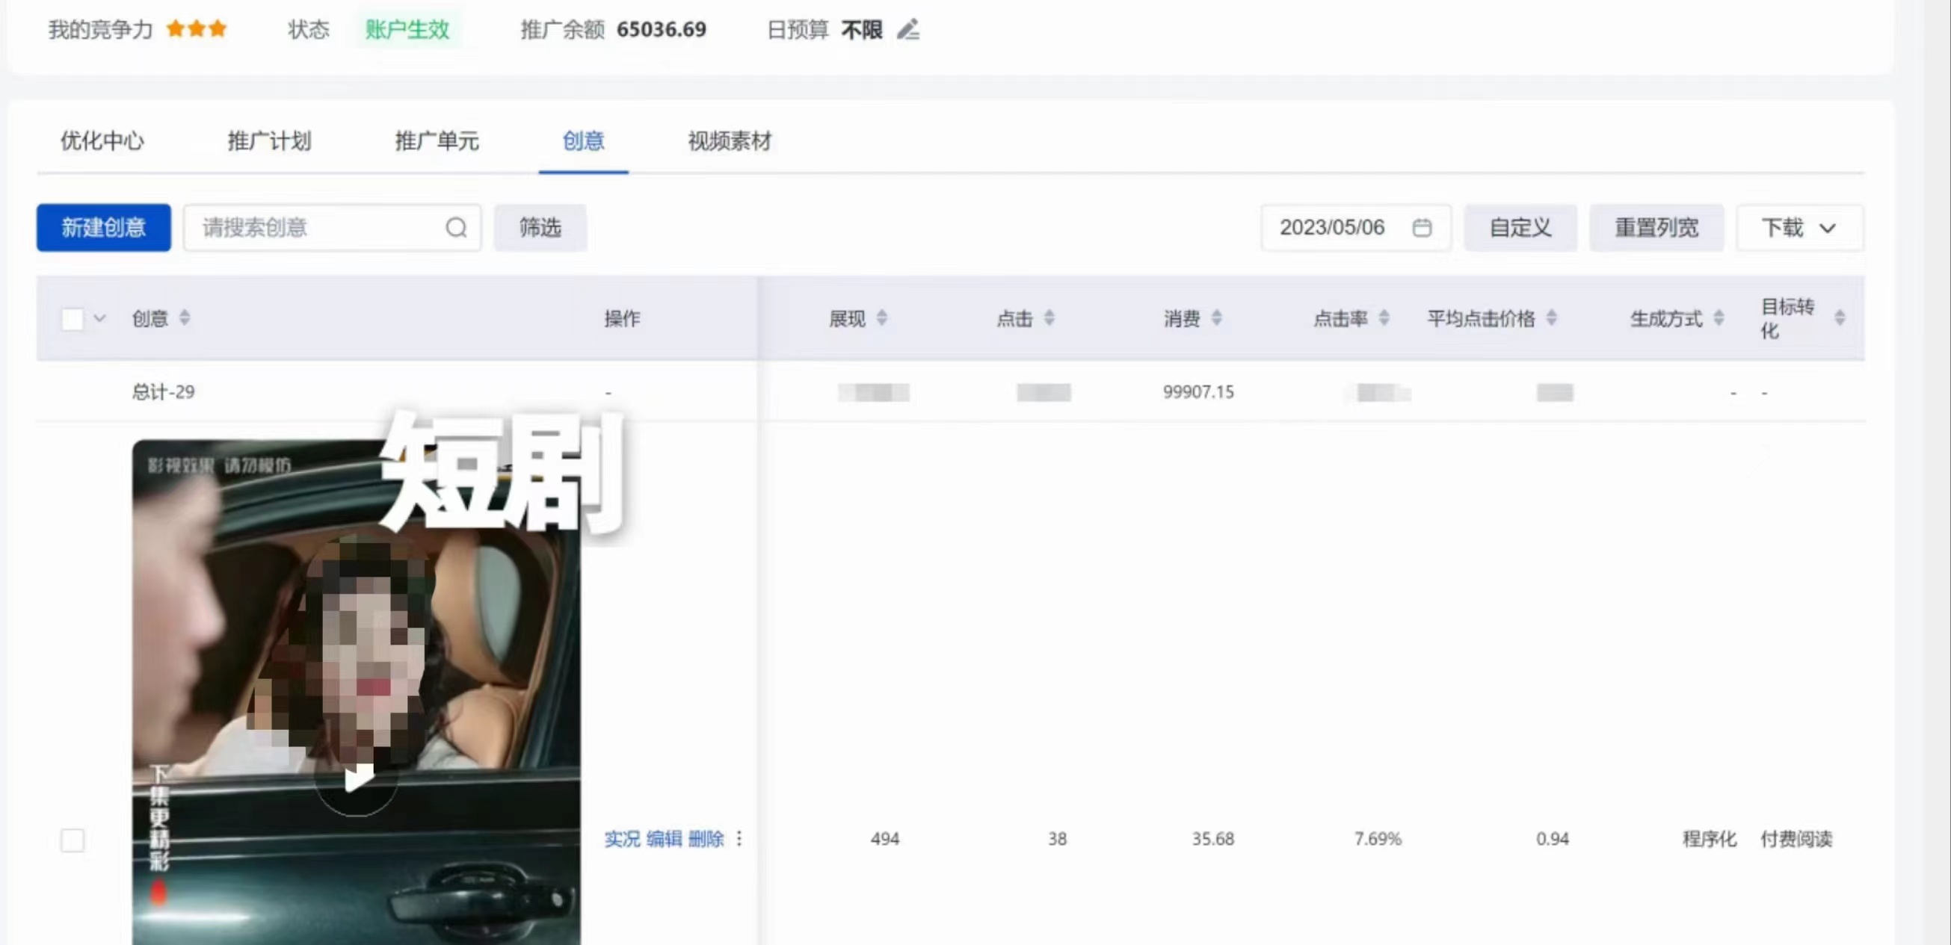
Task: Click the competitiveness star rating
Action: tap(196, 28)
